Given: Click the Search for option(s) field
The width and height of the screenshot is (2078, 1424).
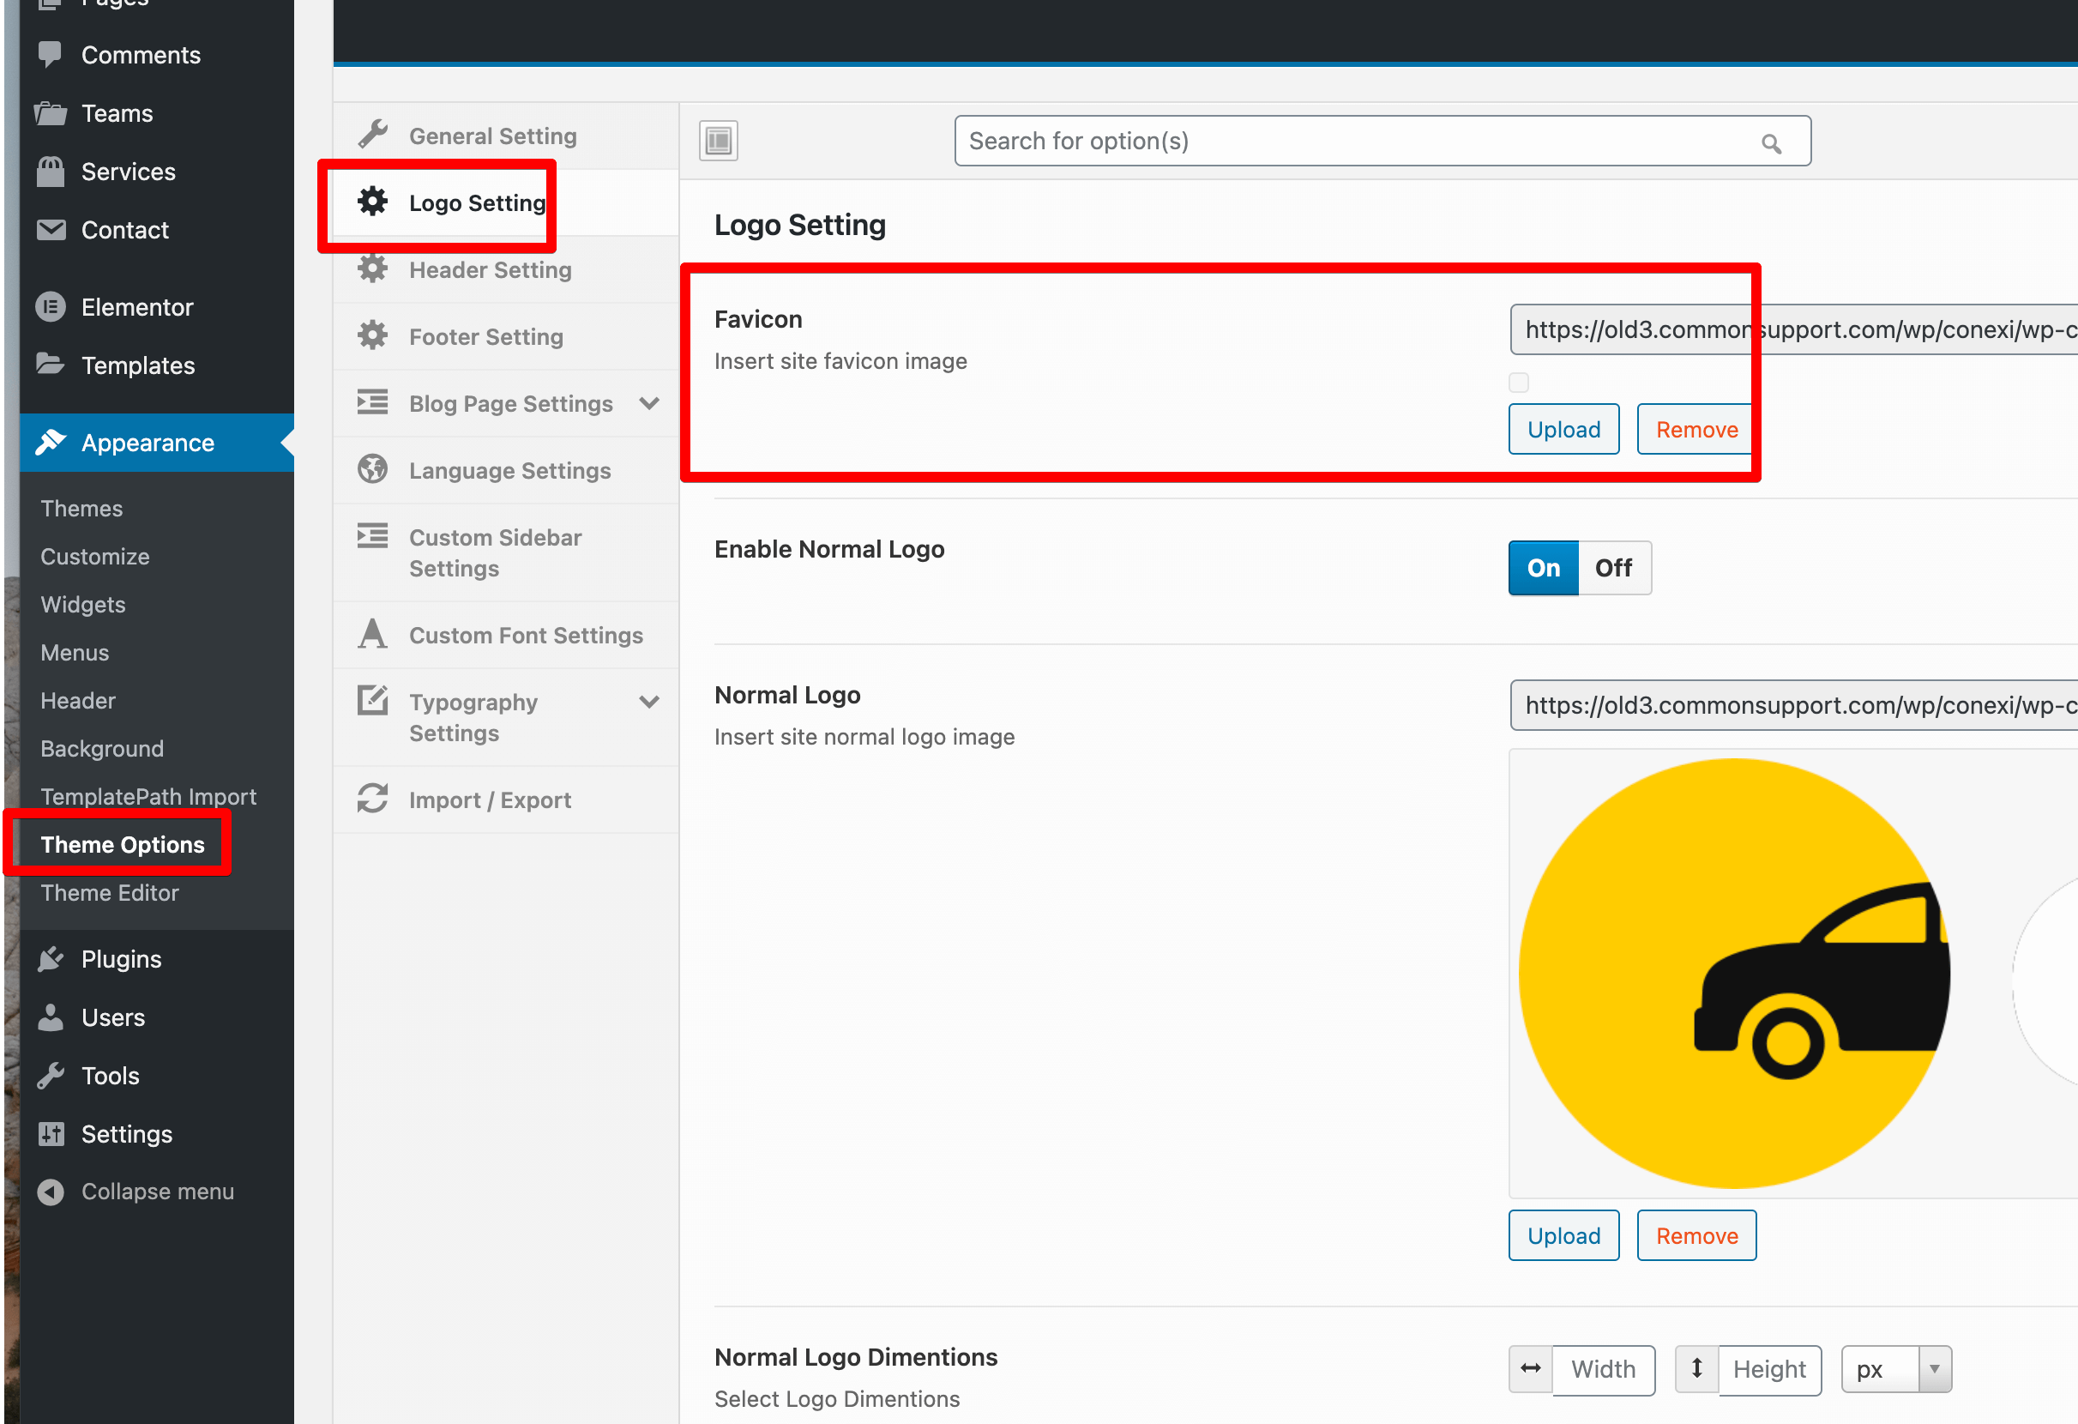Looking at the screenshot, I should pyautogui.click(x=1341, y=142).
